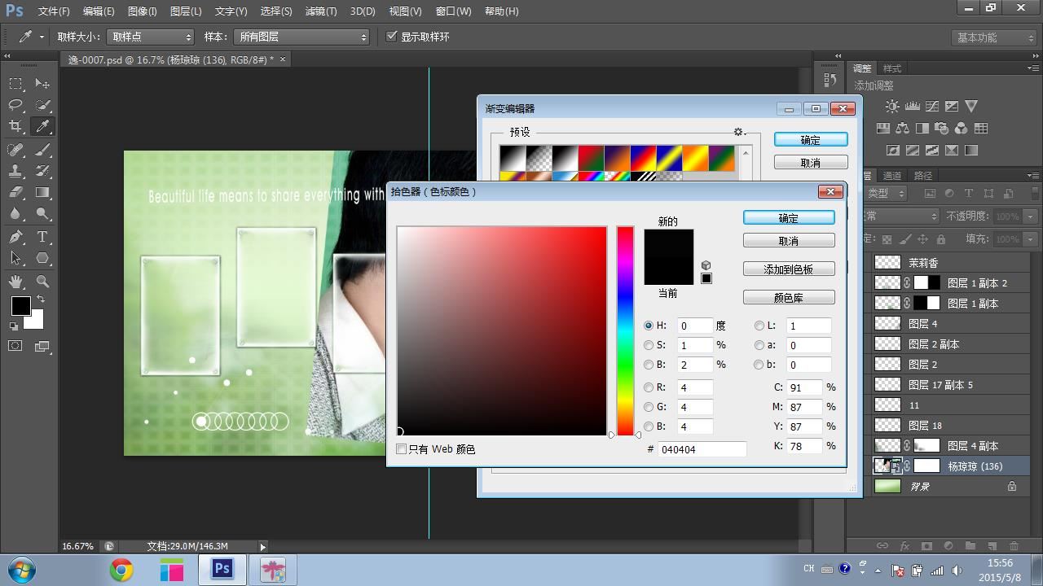
Task: Select the Gradient tool
Action: coord(42,193)
